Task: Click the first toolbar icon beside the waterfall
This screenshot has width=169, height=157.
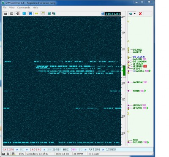Action: (5, 14)
